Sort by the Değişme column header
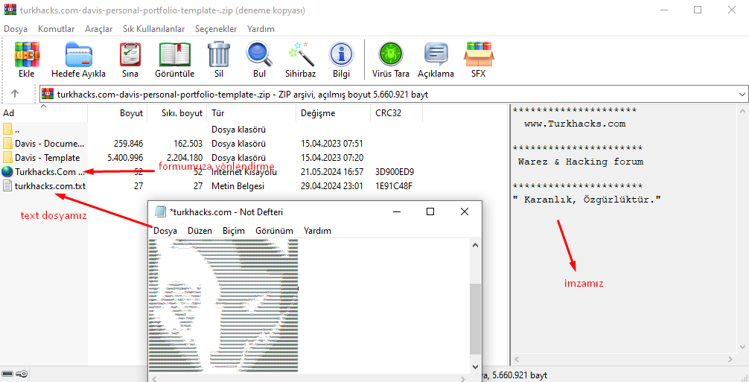The height and width of the screenshot is (382, 749). [x=333, y=113]
